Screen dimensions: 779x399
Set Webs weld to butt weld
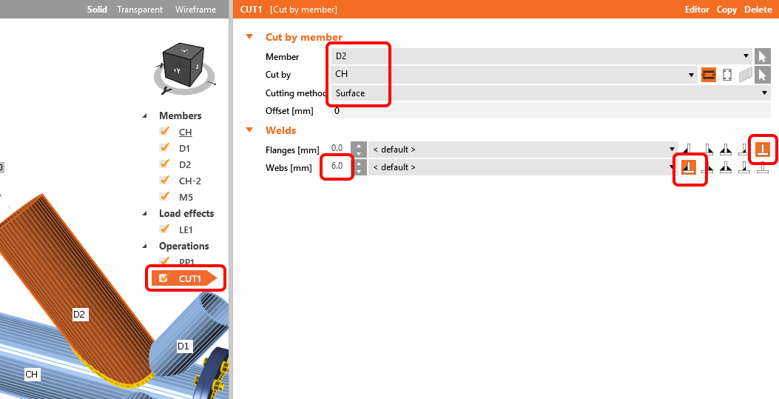(744, 167)
